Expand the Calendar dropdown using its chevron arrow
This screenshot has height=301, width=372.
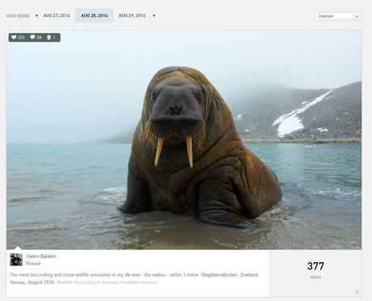tap(357, 16)
